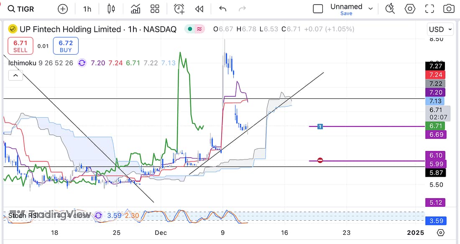460x244 pixels.
Task: Open the indicator templates grid
Action: coord(155,9)
